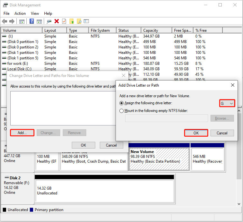This screenshot has height=222, width=243.
Task: Close the Change Drive Letter and Paths dialog
Action: (x=124, y=75)
